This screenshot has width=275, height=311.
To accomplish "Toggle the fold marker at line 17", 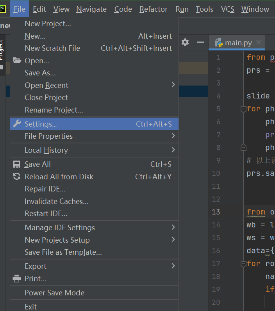I will point(243,263).
